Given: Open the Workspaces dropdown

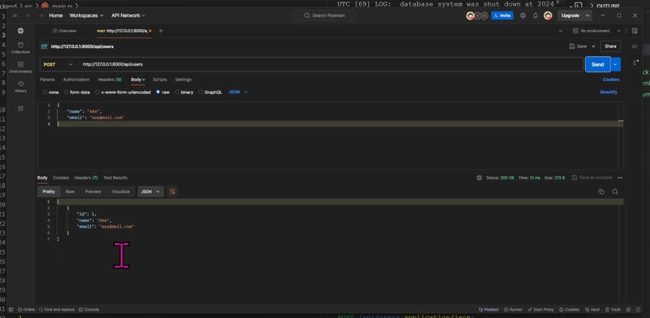Looking at the screenshot, I should (x=86, y=15).
